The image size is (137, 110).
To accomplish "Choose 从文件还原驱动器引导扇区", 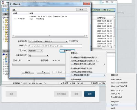I will pos(82,72).
